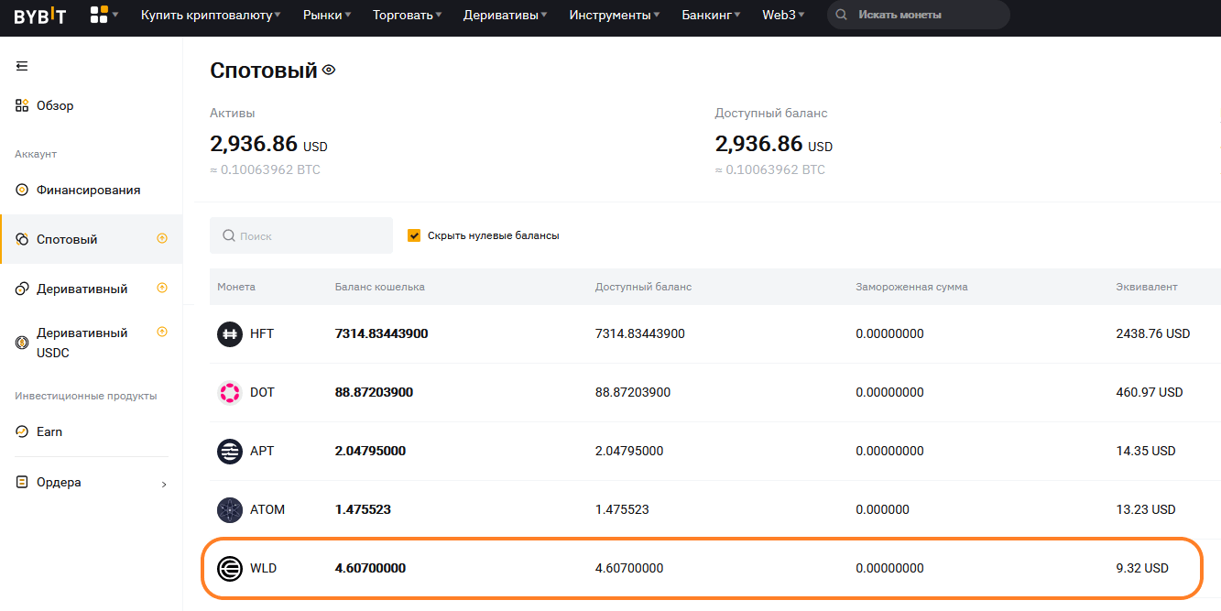The image size is (1221, 611).
Task: Click the 13.23 USD equivalent value
Action: [1146, 509]
